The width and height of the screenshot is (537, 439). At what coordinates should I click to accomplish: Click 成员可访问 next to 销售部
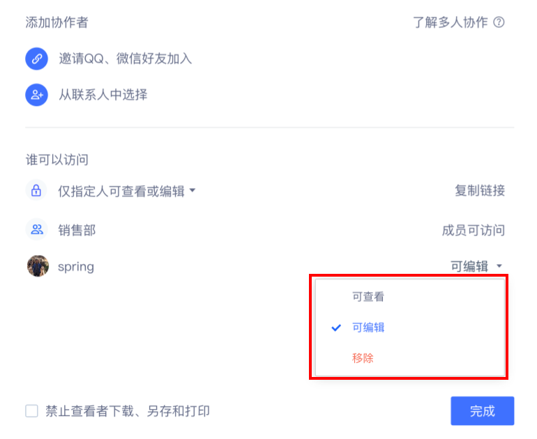474,230
